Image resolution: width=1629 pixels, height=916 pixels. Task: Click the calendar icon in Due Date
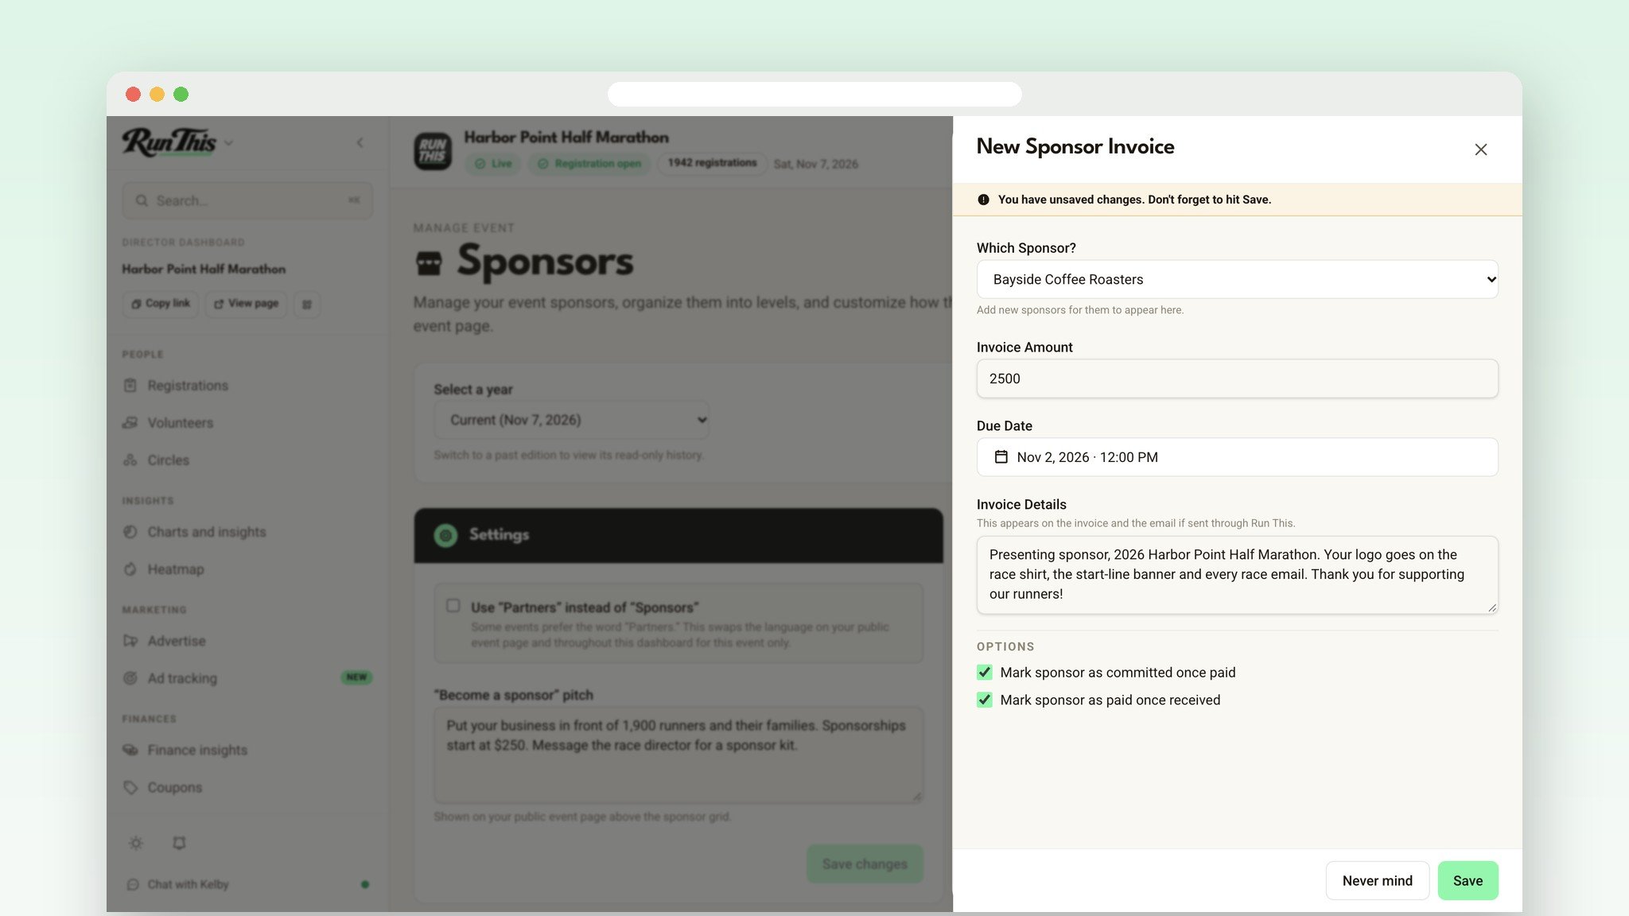(x=1001, y=457)
